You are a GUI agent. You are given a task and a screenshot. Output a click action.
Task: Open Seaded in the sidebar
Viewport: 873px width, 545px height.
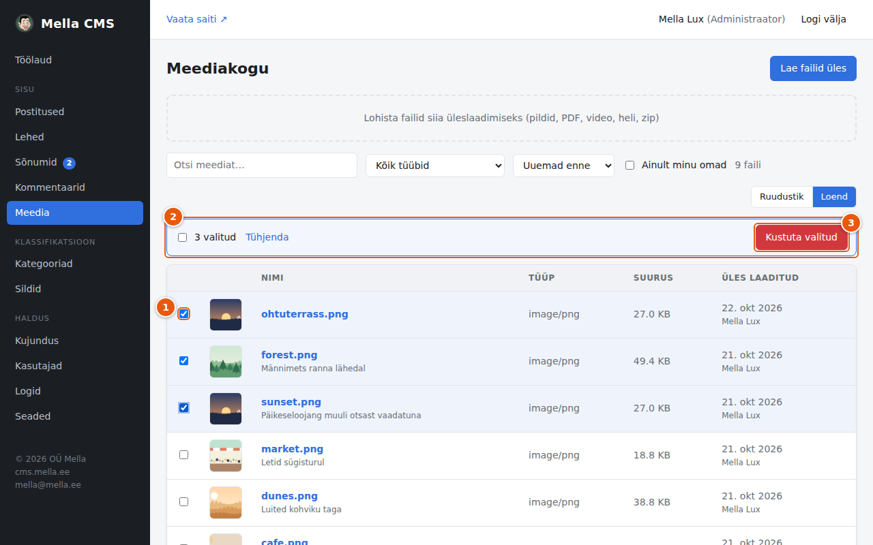pos(75,416)
